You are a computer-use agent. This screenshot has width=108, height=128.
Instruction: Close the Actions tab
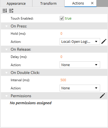point(92,3)
